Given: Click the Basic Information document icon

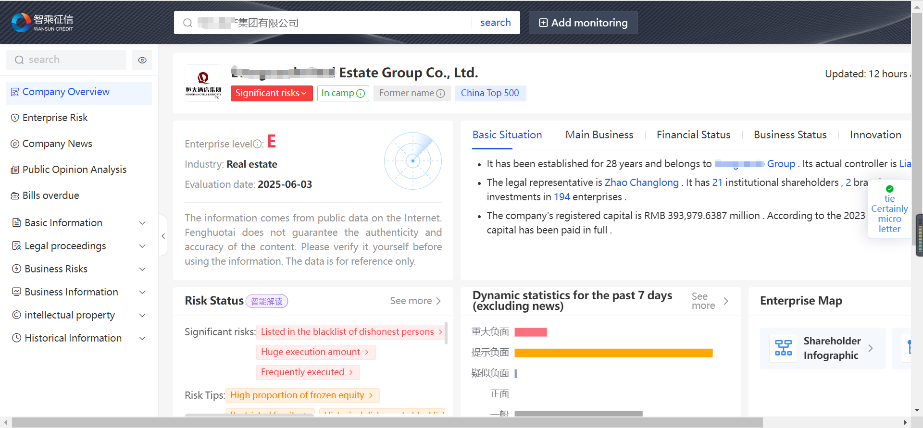Looking at the screenshot, I should coord(16,222).
